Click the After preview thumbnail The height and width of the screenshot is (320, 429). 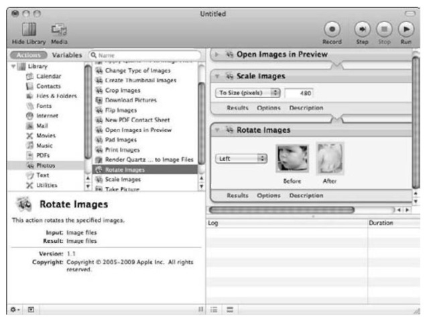coord(330,158)
